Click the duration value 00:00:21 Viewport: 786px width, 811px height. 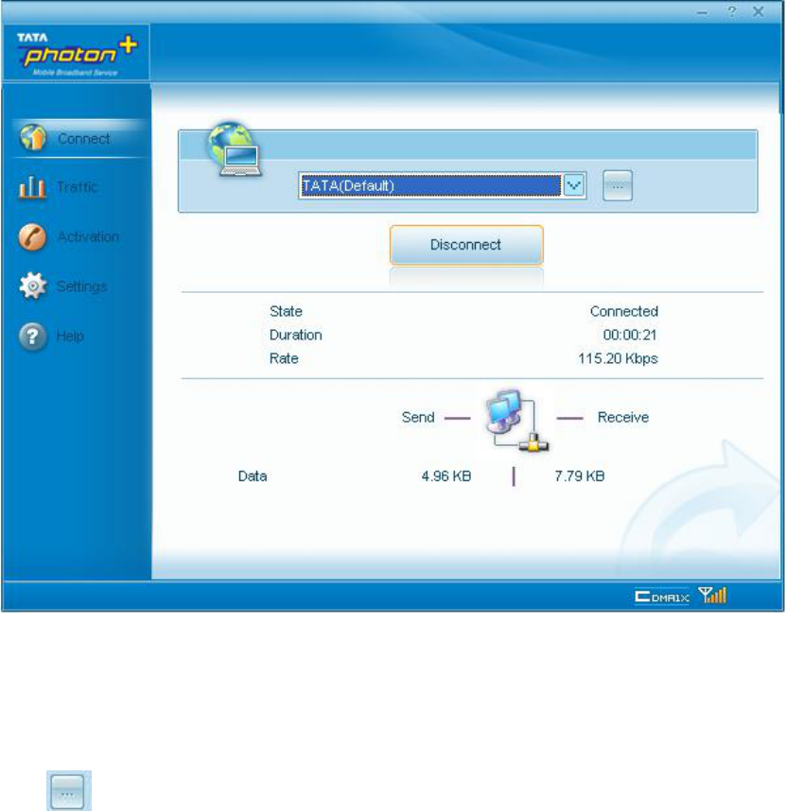tap(630, 335)
